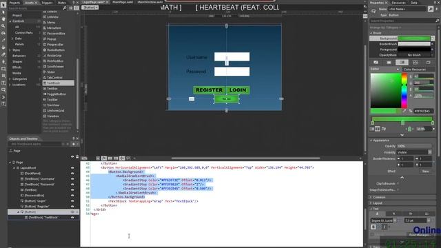Activate the Zoom magnifier tool
Image resolution: width=441 pixels, height=248 pixels.
3,26
